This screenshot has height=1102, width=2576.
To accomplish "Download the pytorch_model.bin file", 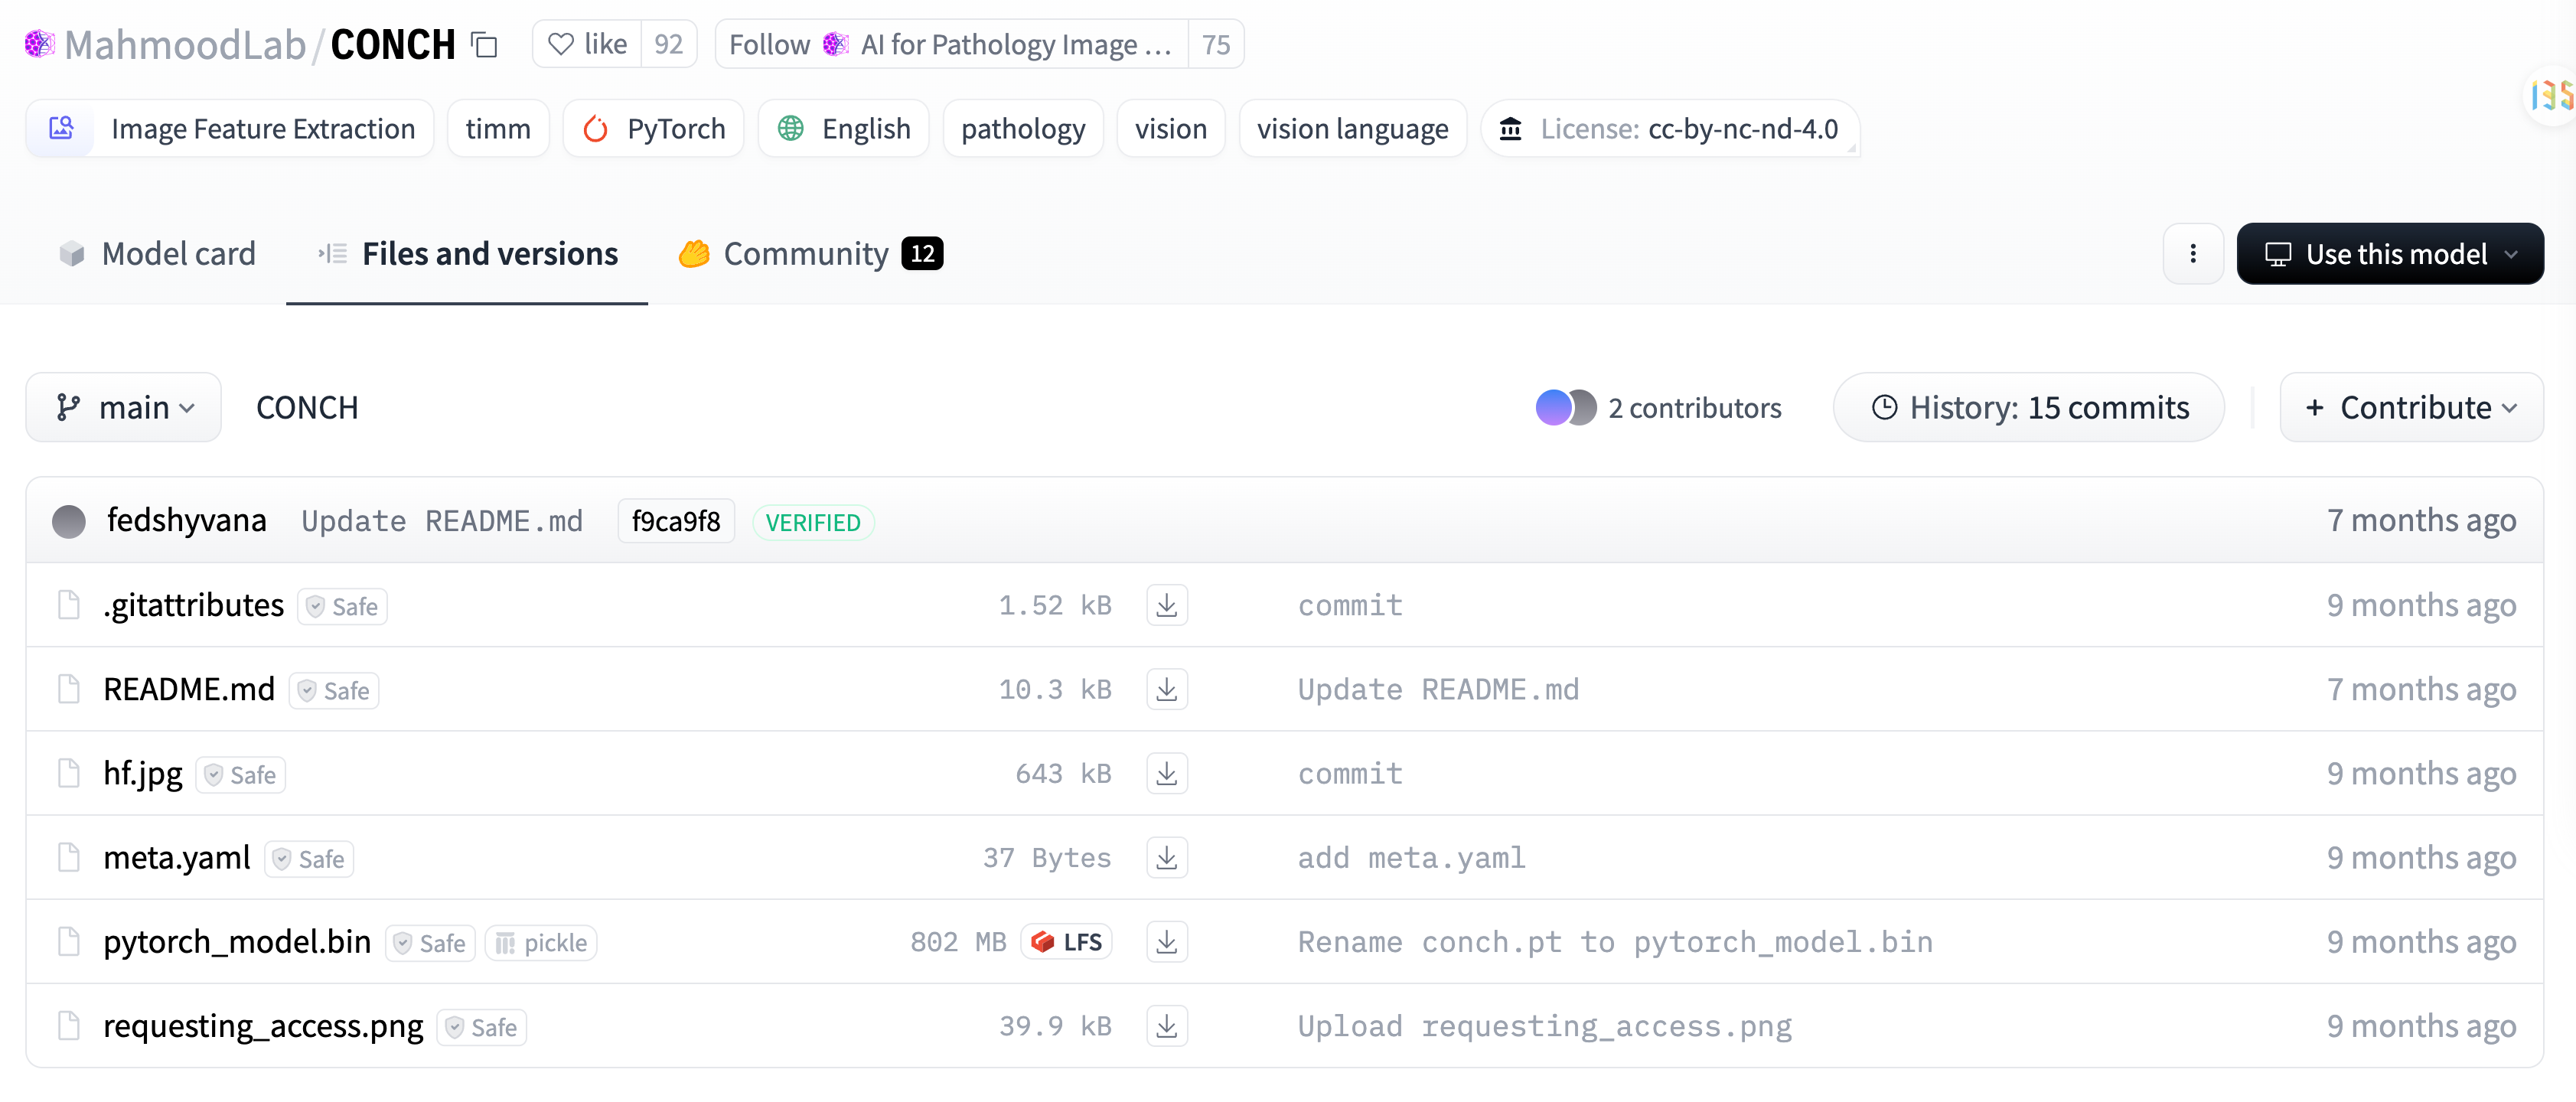I will click(x=1166, y=942).
